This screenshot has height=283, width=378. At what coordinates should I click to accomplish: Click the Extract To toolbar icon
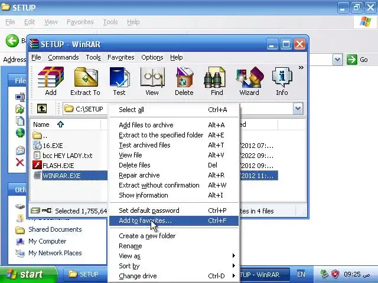point(85,81)
